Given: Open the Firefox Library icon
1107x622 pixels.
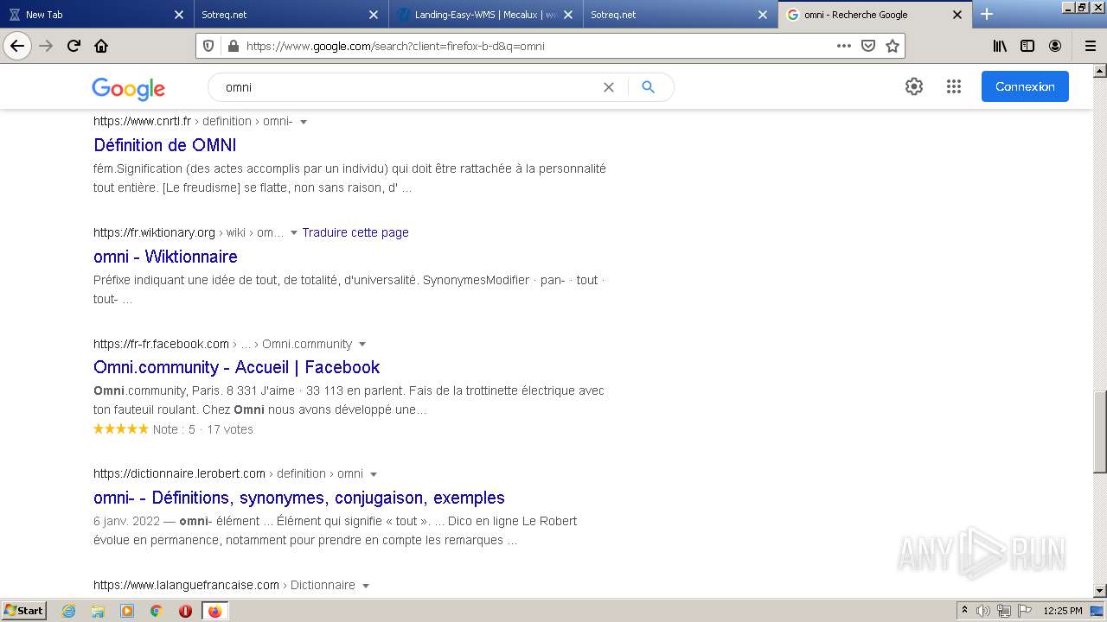Looking at the screenshot, I should (1000, 46).
